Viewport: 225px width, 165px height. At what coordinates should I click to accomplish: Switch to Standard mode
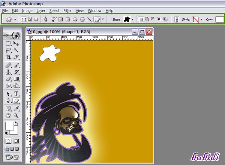[8, 141]
